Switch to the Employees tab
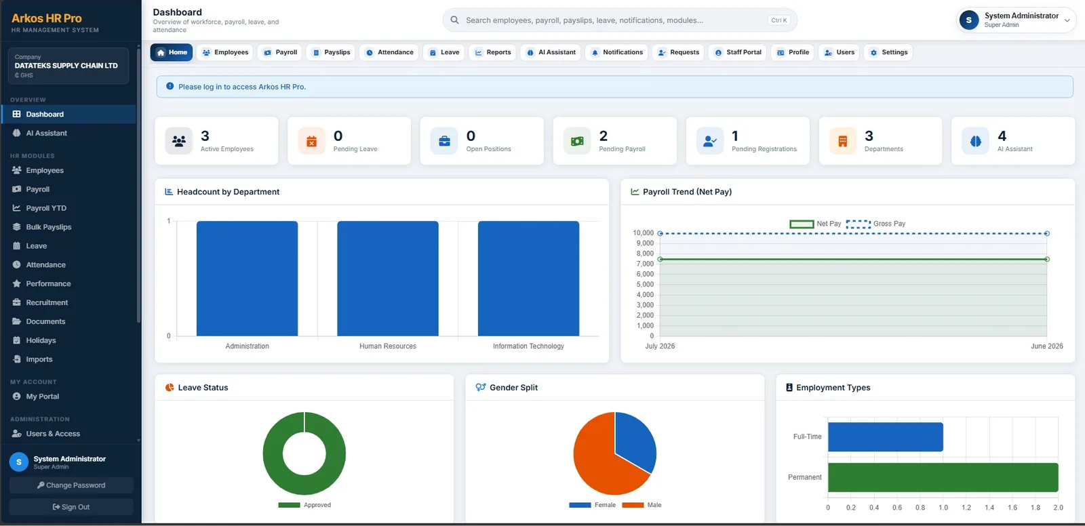1085x526 pixels. tap(225, 52)
